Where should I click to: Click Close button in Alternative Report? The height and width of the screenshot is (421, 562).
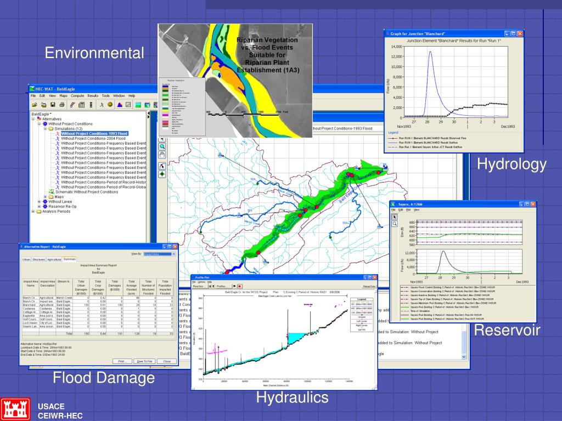coord(167,361)
